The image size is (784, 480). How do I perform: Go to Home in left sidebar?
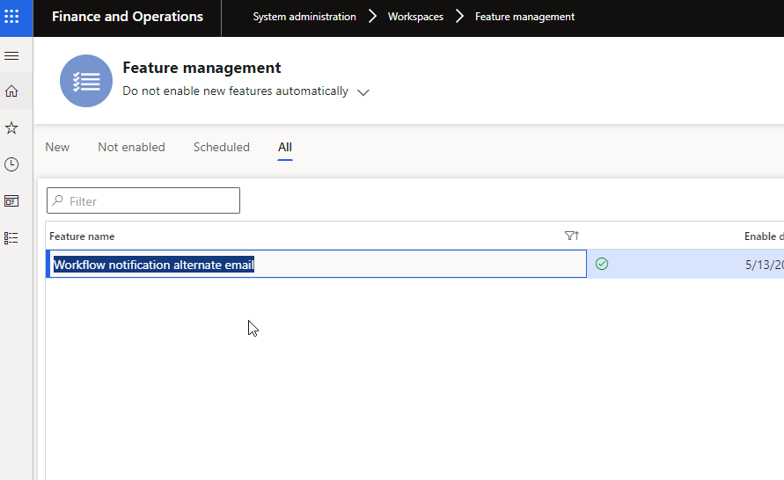[x=11, y=91]
